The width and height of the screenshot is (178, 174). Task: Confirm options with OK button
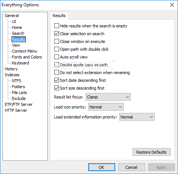click(102, 167)
